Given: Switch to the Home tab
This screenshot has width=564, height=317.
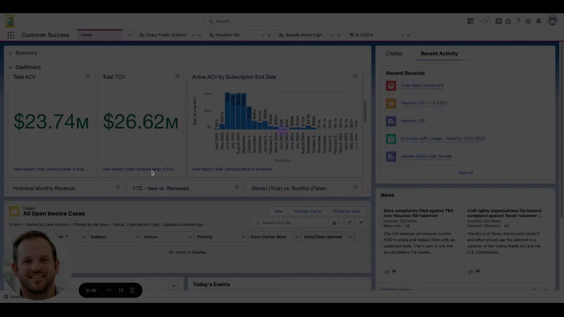Looking at the screenshot, I should (x=87, y=35).
